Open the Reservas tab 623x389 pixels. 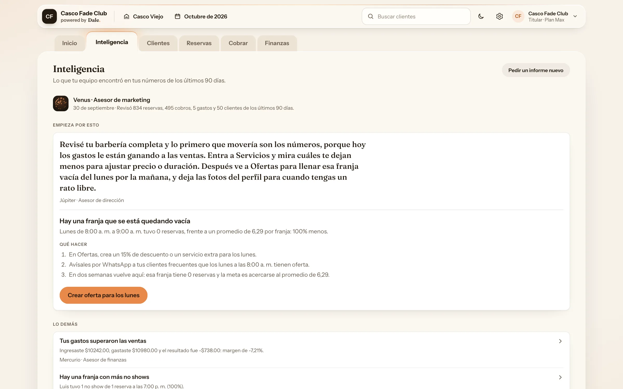click(199, 43)
